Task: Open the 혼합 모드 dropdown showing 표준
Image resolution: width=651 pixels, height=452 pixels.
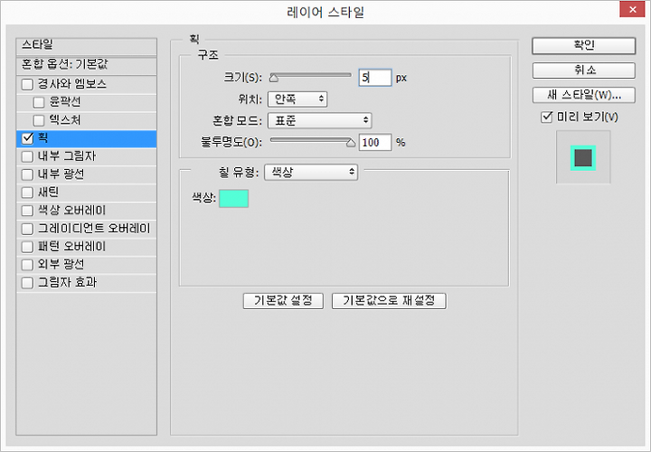Action: point(320,120)
